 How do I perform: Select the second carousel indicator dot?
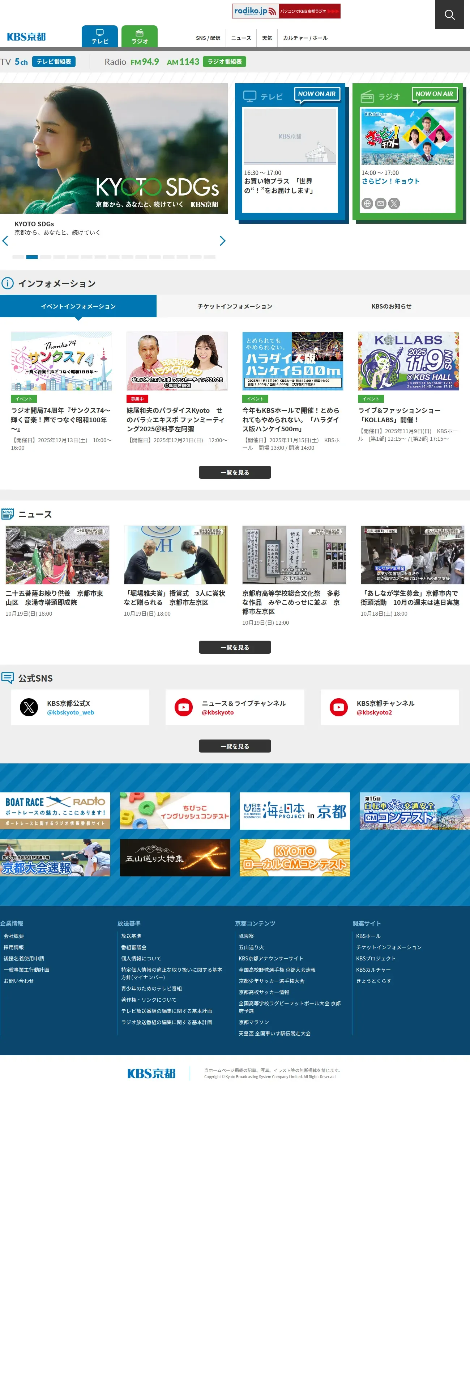pyautogui.click(x=32, y=257)
